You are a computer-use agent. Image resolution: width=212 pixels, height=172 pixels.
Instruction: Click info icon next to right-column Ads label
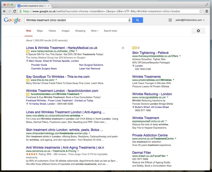pos(138,48)
